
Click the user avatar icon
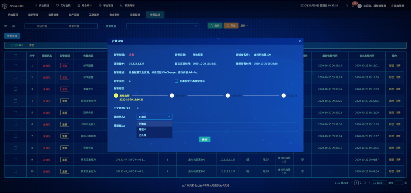point(360,6)
